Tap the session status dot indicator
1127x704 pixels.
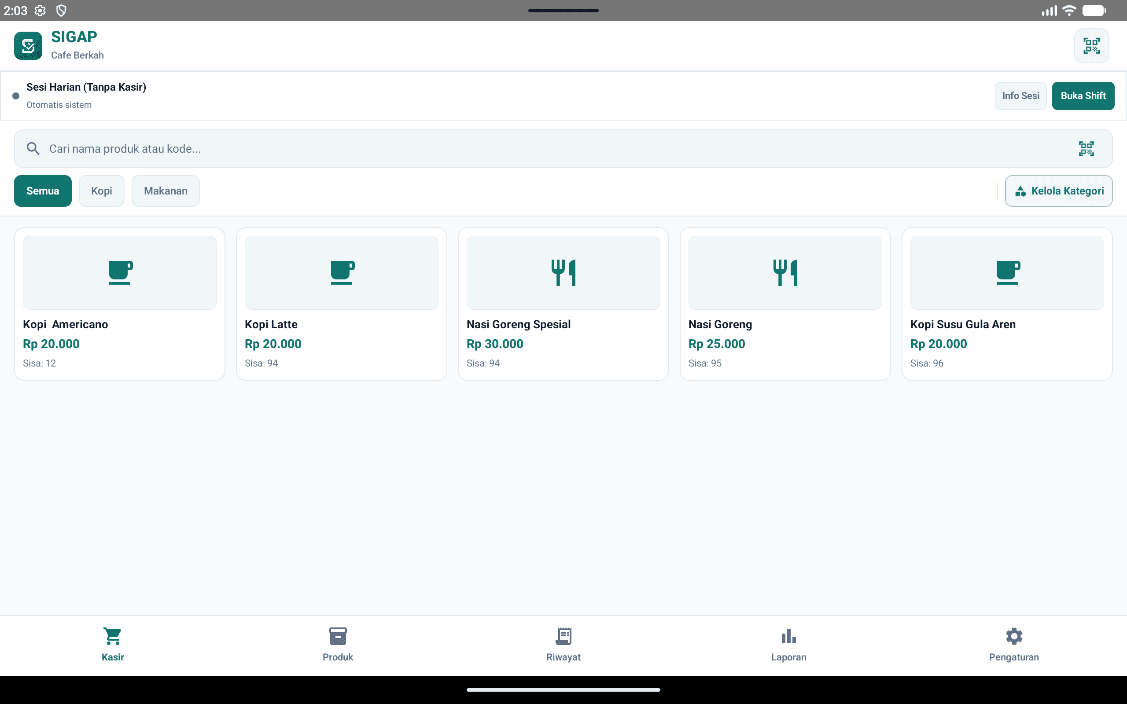[x=16, y=96]
